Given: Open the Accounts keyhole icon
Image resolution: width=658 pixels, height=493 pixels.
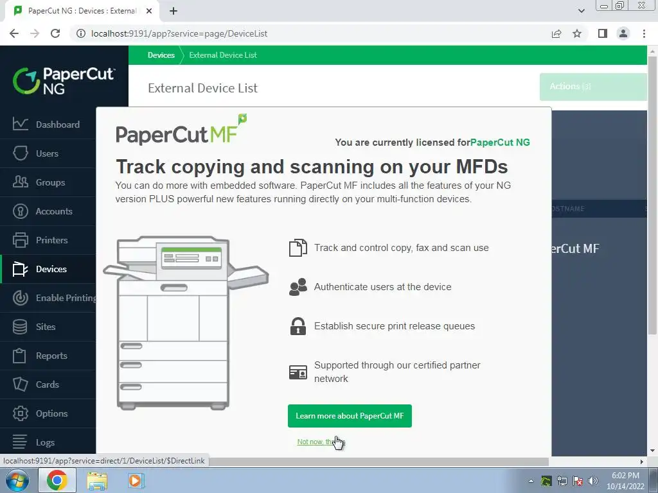Looking at the screenshot, I should click(x=20, y=211).
